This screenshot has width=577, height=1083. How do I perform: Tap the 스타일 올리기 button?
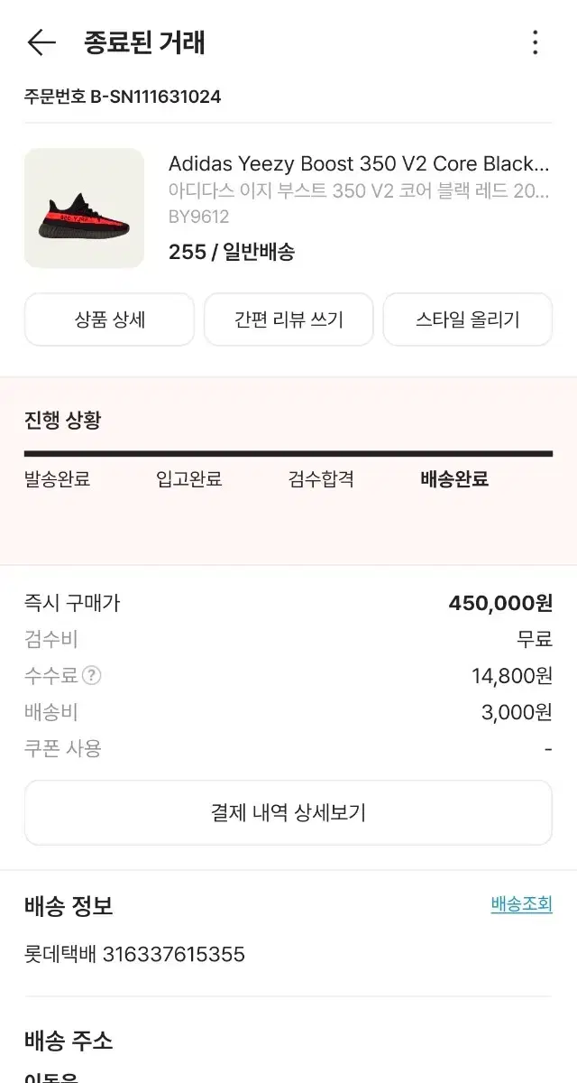(x=468, y=319)
